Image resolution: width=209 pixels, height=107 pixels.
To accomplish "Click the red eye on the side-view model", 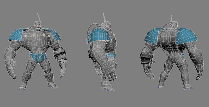I will pyautogui.click(x=111, y=26).
